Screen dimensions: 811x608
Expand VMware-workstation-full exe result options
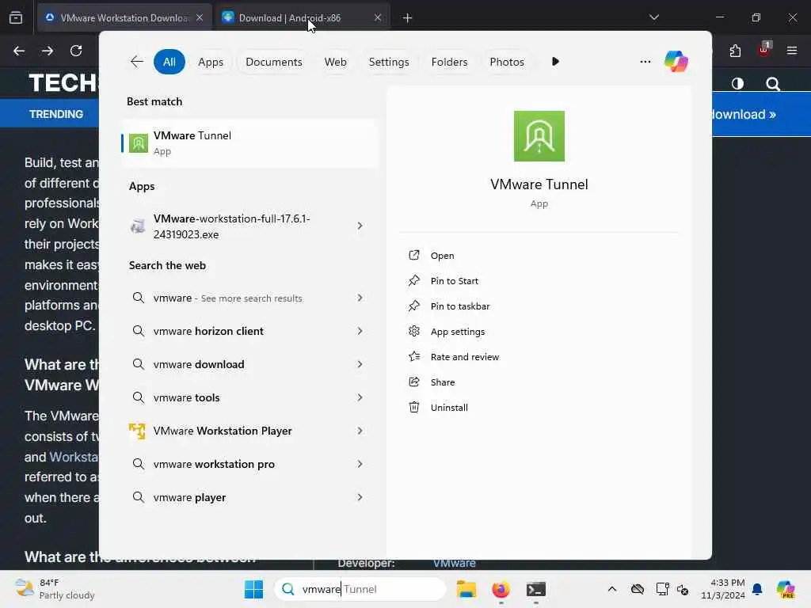pos(360,226)
